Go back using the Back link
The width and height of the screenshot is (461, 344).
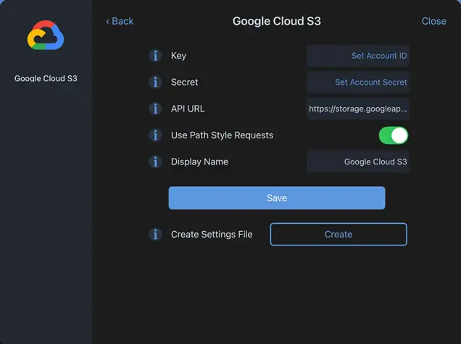click(x=120, y=21)
